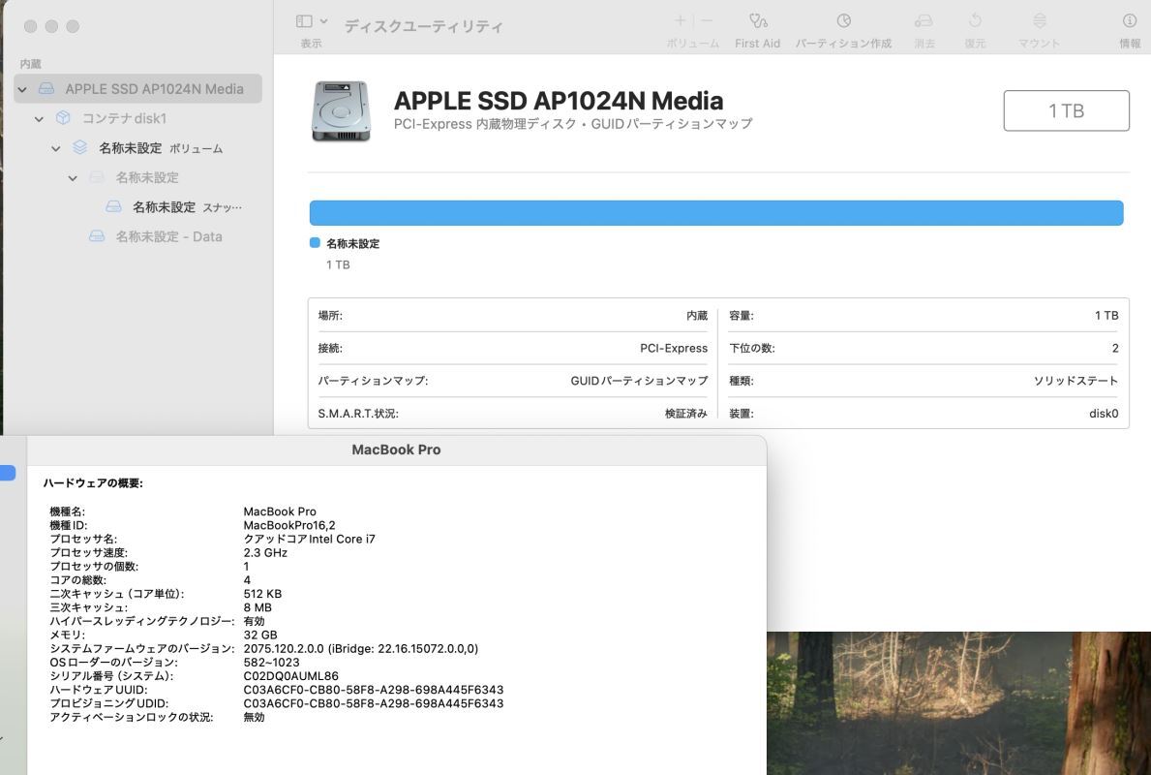
Task: Click the クアッドコア Intel Core i7 value
Action: [309, 540]
